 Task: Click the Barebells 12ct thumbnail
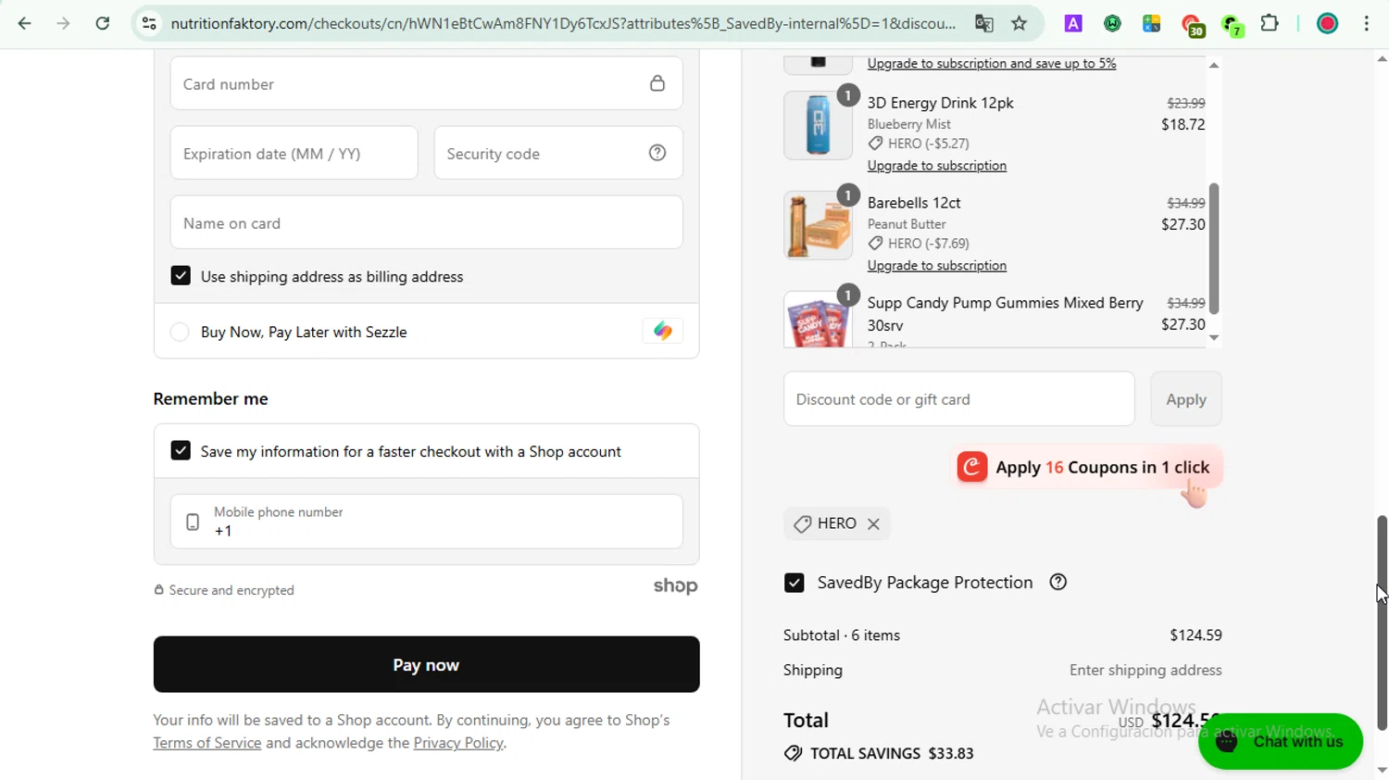pyautogui.click(x=818, y=225)
